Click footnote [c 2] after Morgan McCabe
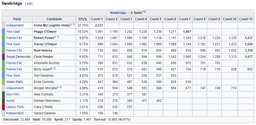 [59, 87]
